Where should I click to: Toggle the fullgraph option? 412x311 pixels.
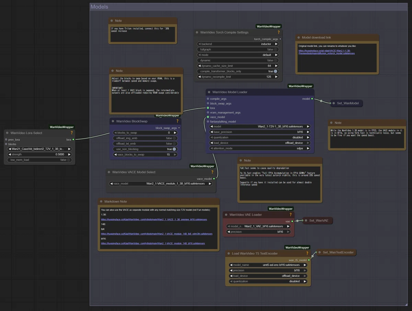tap(238, 50)
